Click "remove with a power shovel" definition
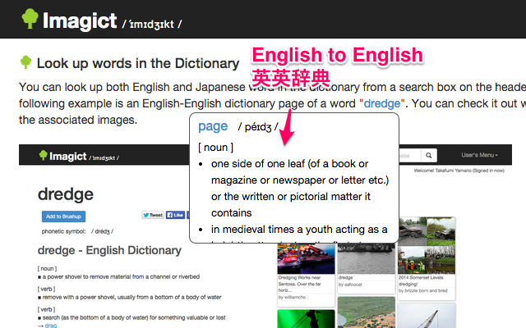Screen dimensions: 526x328 coord(131,297)
